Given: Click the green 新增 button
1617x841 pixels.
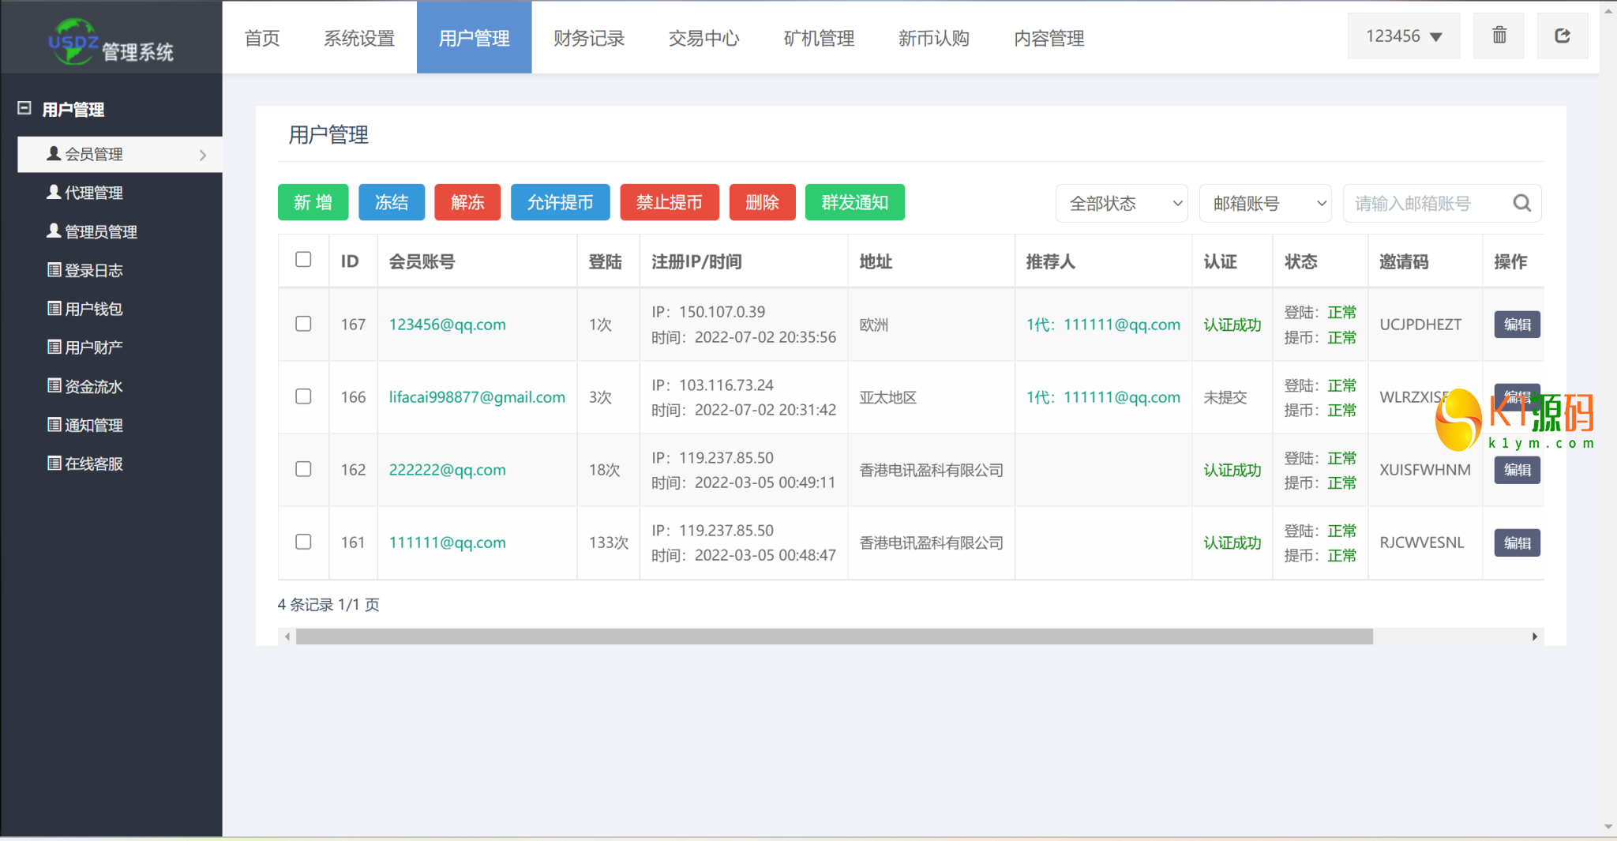Looking at the screenshot, I should pyautogui.click(x=313, y=203).
